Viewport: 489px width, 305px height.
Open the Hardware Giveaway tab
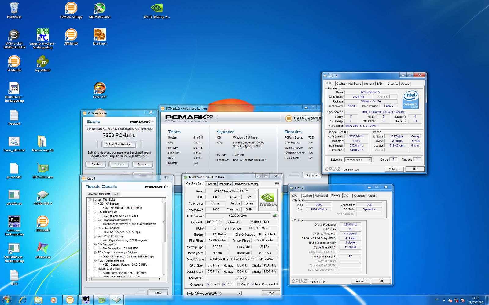pyautogui.click(x=246, y=184)
